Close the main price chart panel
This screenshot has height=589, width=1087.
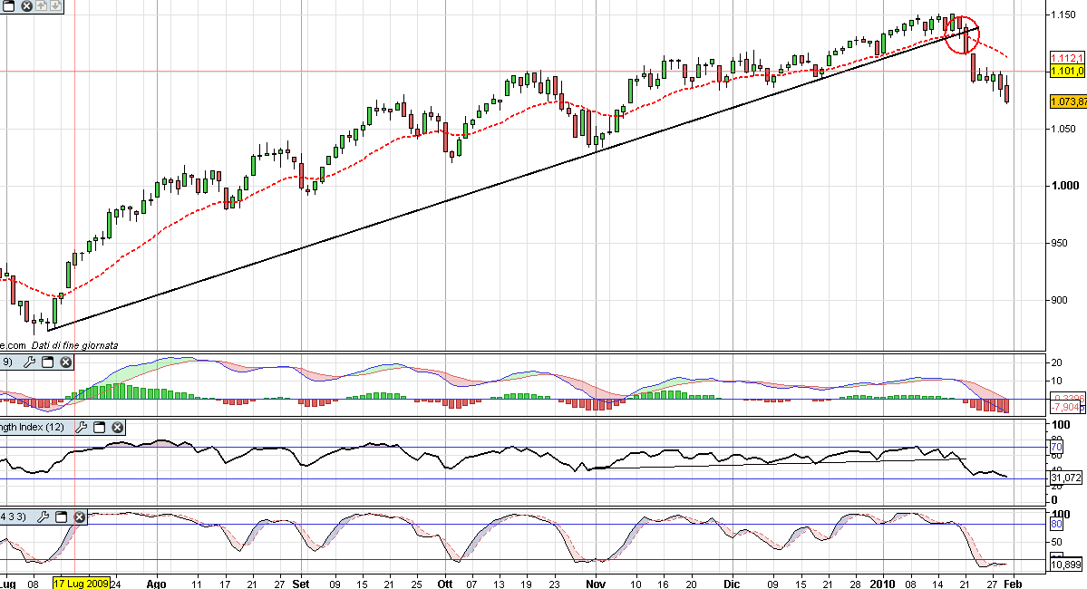tap(26, 6)
